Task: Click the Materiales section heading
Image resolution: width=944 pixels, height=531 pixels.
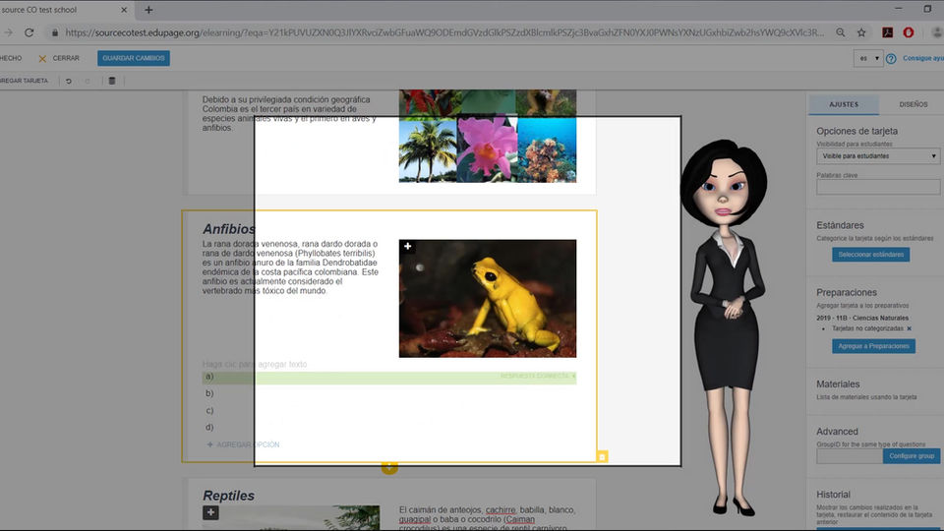Action: click(x=838, y=384)
